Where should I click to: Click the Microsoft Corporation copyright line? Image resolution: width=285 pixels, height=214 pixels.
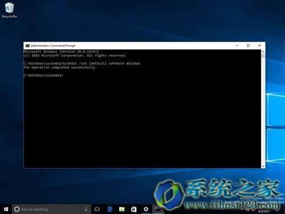click(75, 55)
